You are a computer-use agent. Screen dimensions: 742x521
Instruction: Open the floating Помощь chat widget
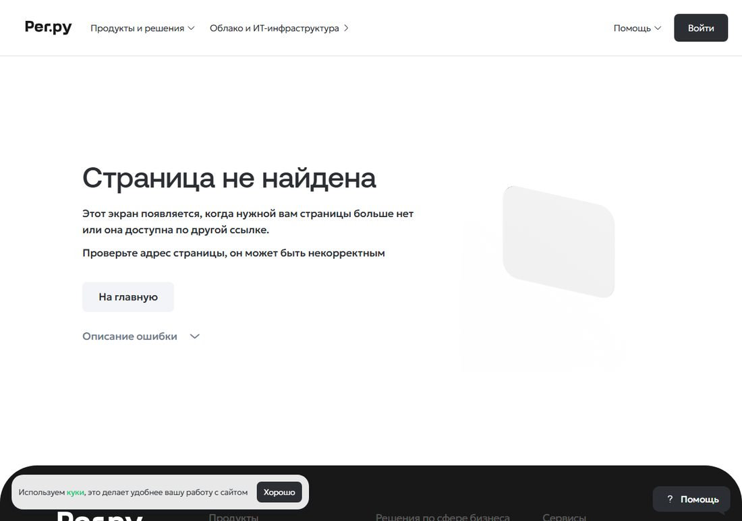coord(691,499)
